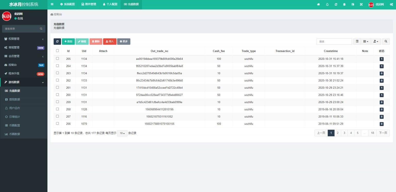Click the red 导入 button
396x192 pixels.
pos(110,41)
